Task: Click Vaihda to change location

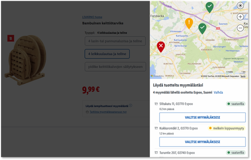Action: 218,92
